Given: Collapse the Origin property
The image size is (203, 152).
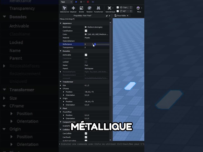Looking at the screenshot, I should [x=61, y=98].
